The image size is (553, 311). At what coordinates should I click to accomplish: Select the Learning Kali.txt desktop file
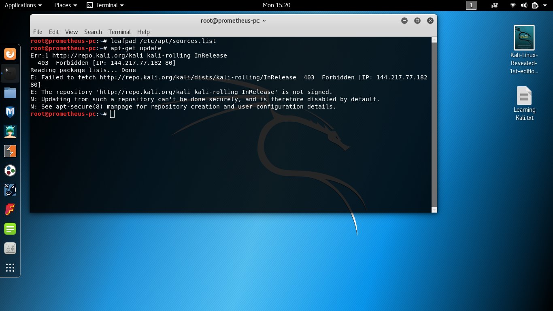[524, 104]
